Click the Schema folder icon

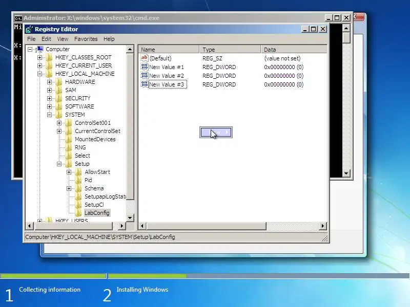pos(78,188)
